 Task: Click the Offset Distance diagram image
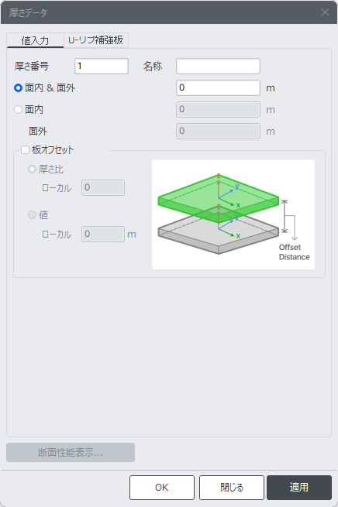(233, 214)
